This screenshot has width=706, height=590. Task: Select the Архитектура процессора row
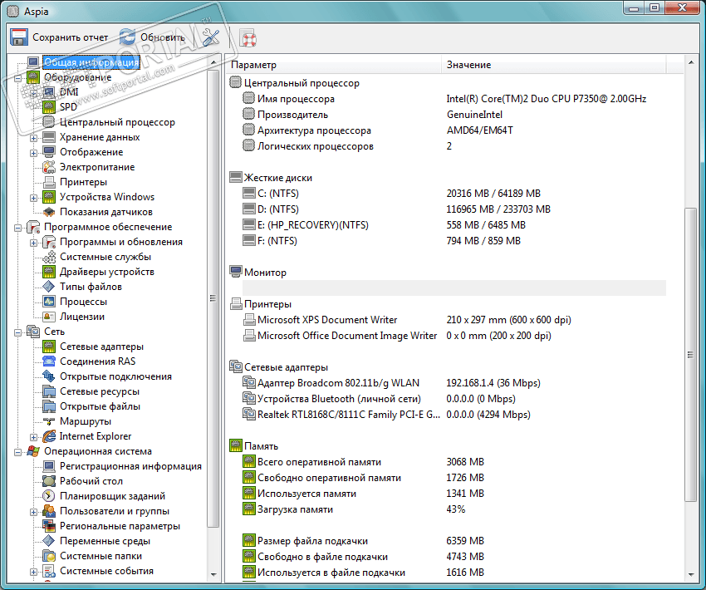click(454, 130)
